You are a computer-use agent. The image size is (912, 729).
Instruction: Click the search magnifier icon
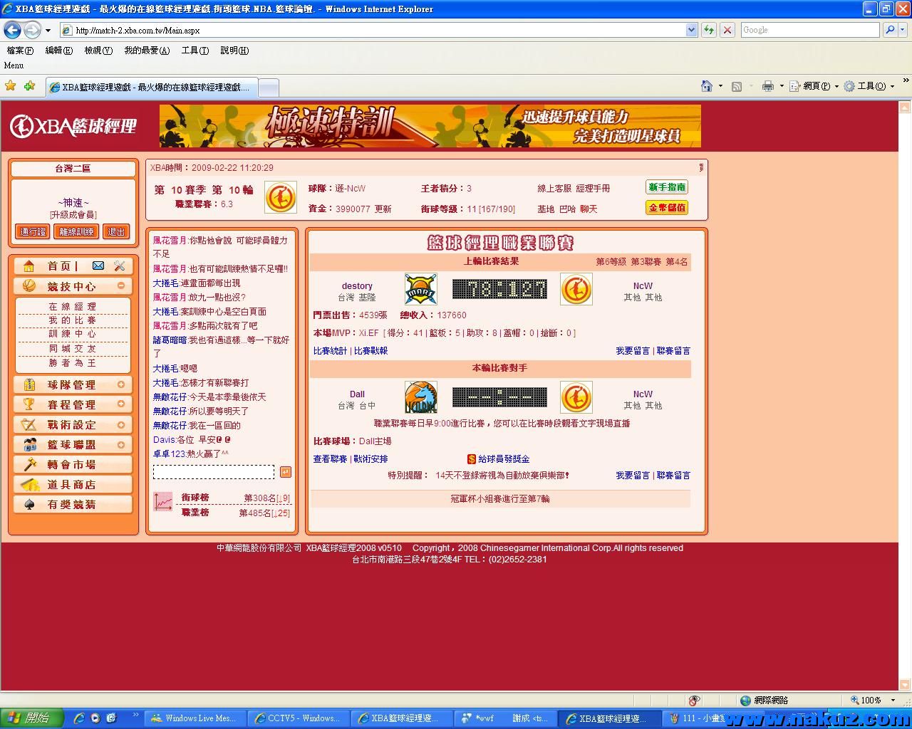point(889,30)
